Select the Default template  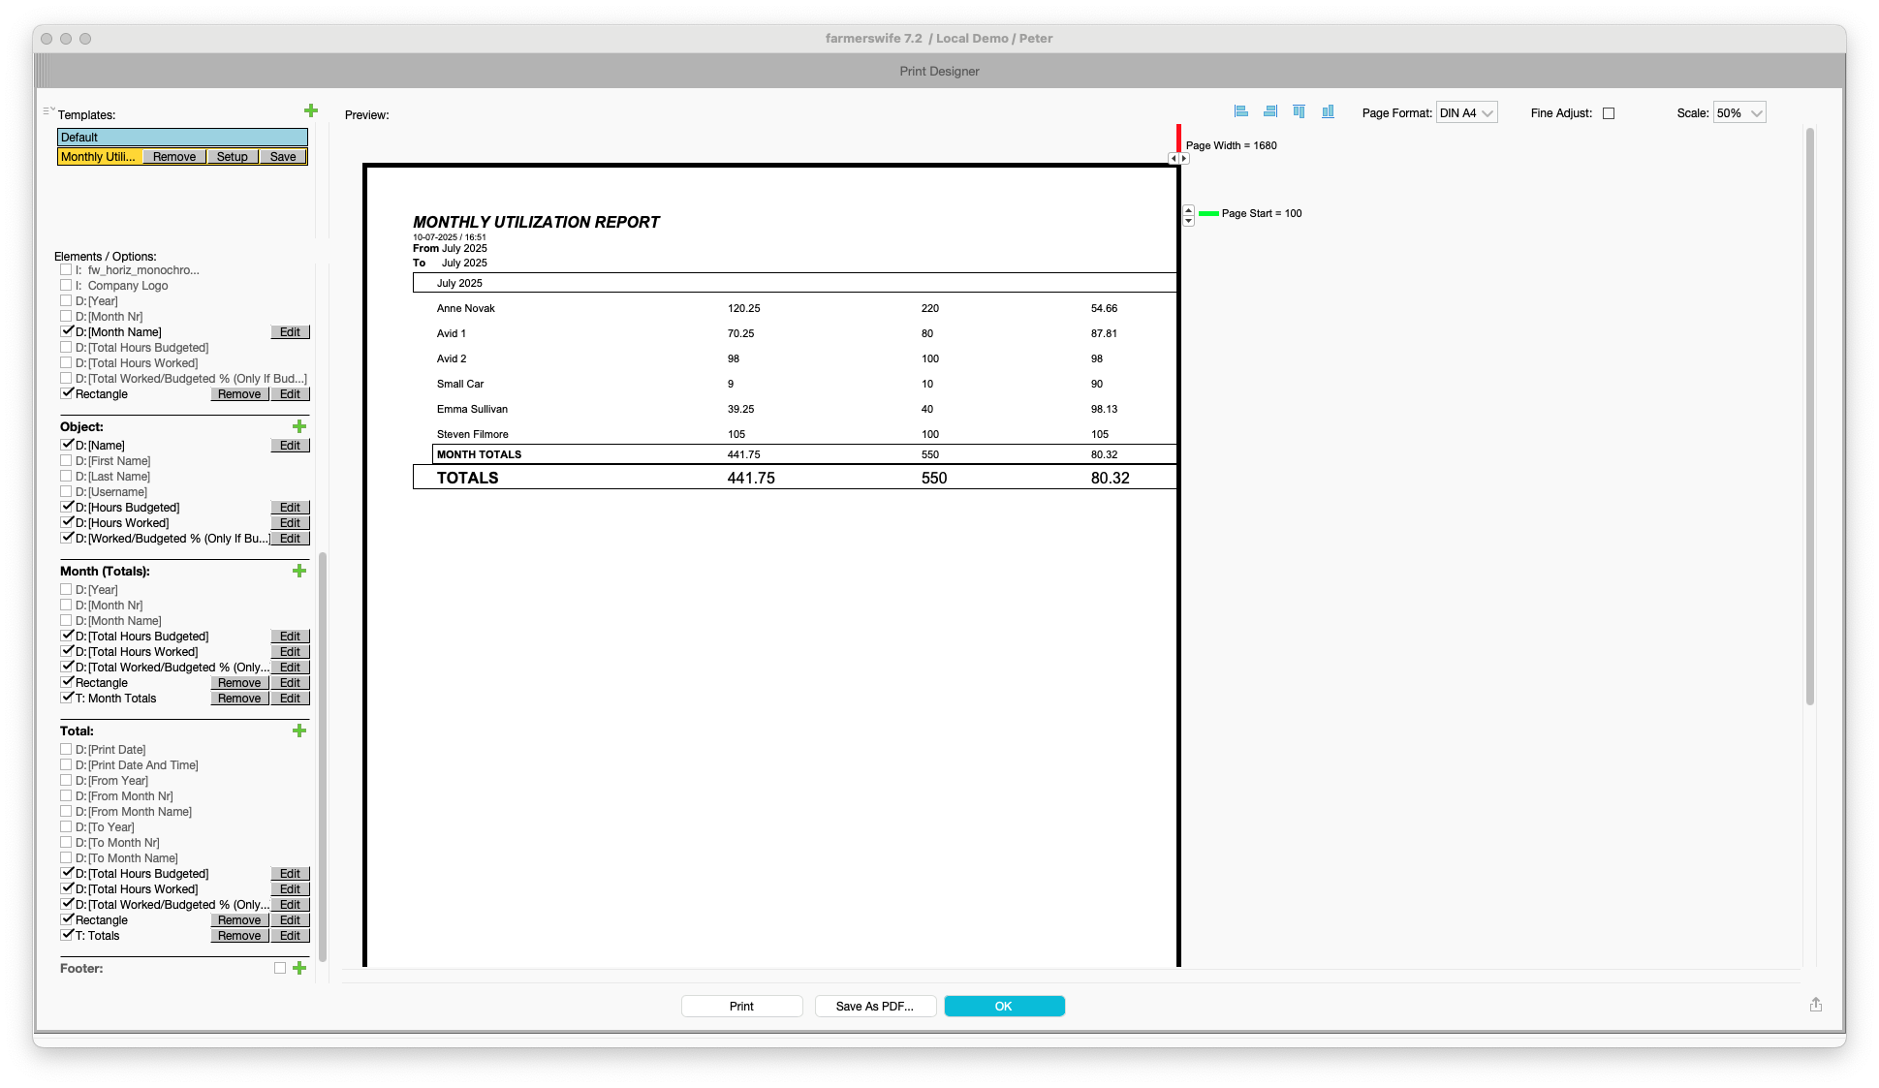(x=182, y=138)
